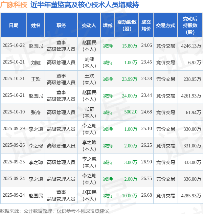
Task: Click the average price 24.68
Action: [x=146, y=112]
